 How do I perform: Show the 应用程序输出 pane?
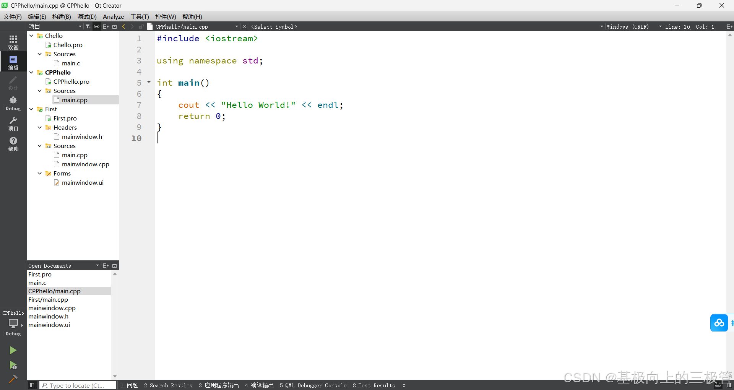click(x=219, y=385)
